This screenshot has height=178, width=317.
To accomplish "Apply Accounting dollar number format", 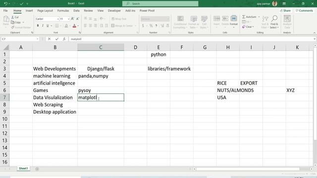I will 143,26.
